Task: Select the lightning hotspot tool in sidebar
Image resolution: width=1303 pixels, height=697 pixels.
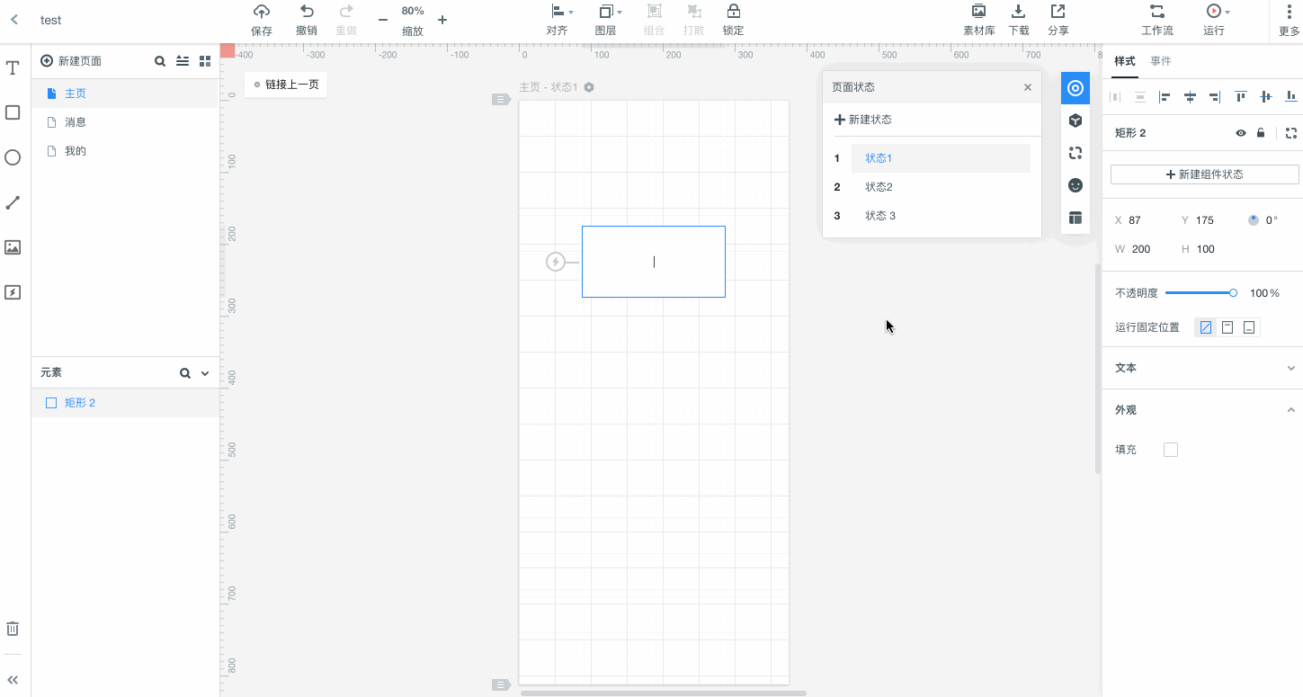Action: tap(13, 292)
